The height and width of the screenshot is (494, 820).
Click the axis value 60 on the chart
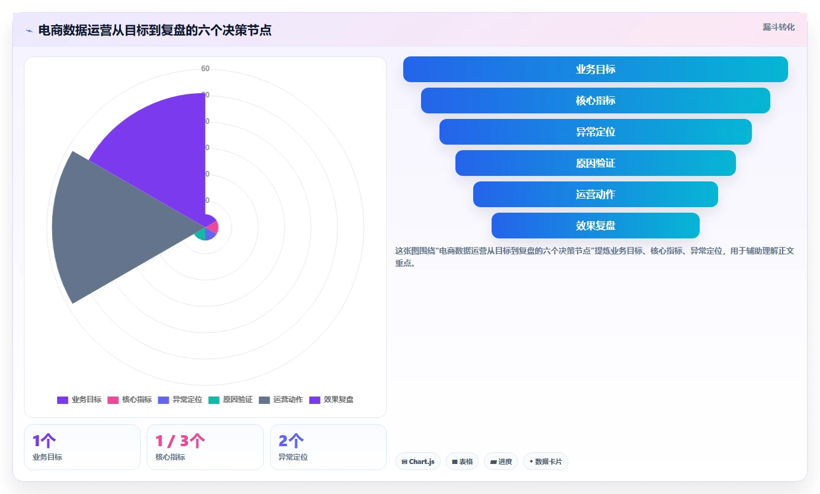pyautogui.click(x=205, y=69)
